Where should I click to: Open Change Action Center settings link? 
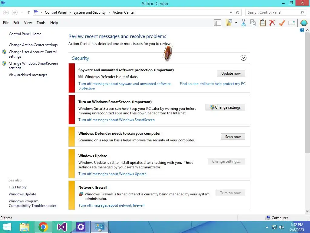point(33,45)
